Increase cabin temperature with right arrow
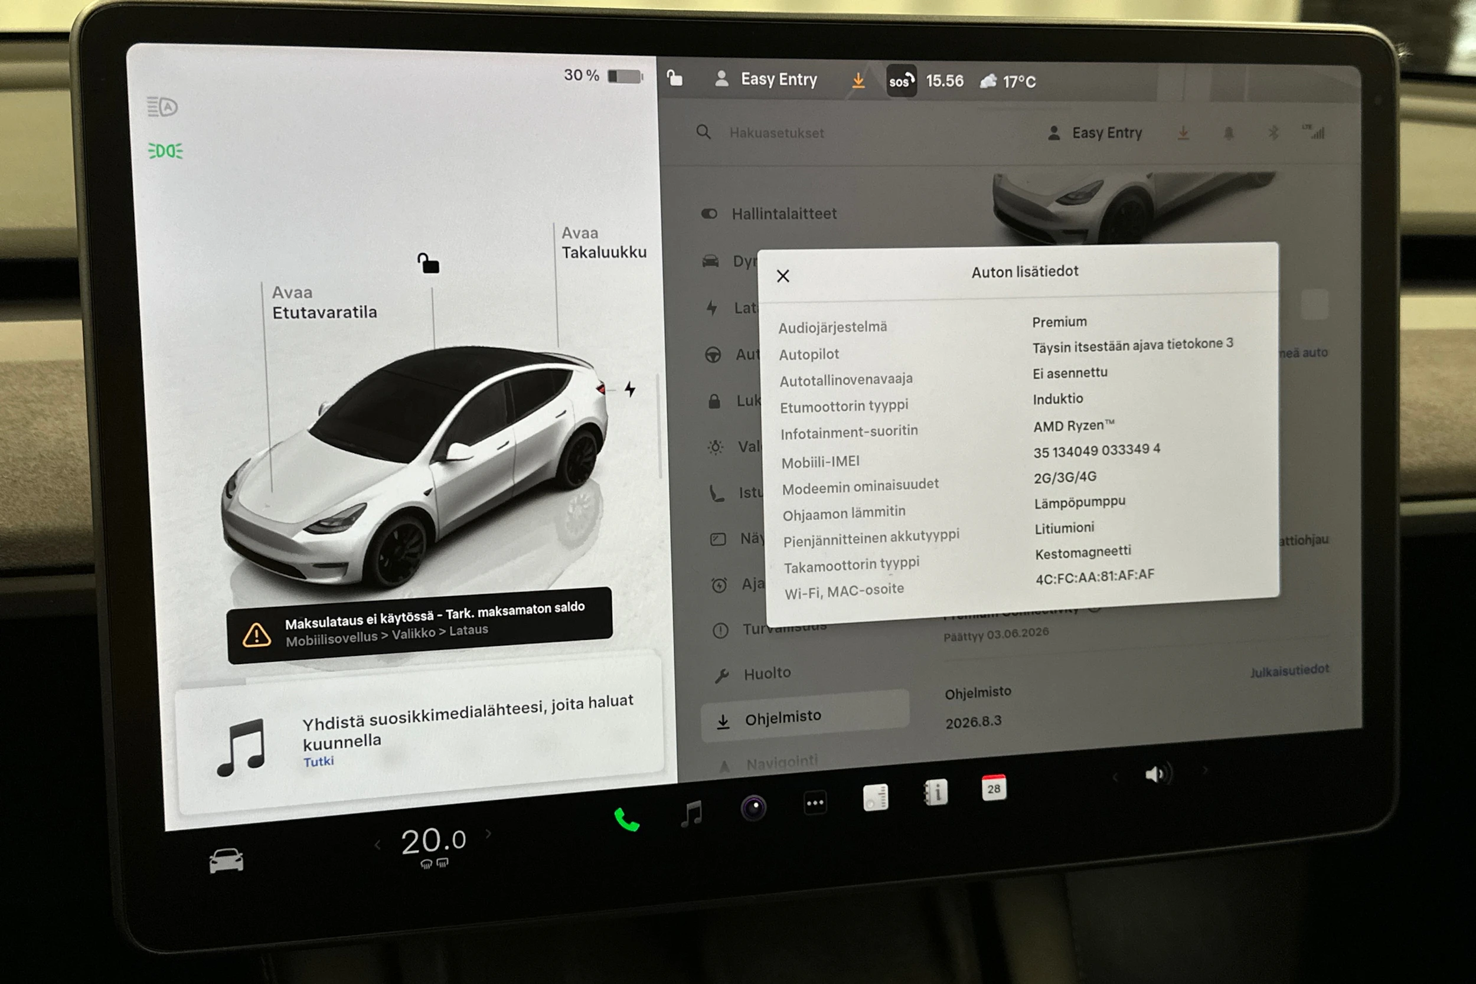This screenshot has width=1476, height=984. [488, 834]
